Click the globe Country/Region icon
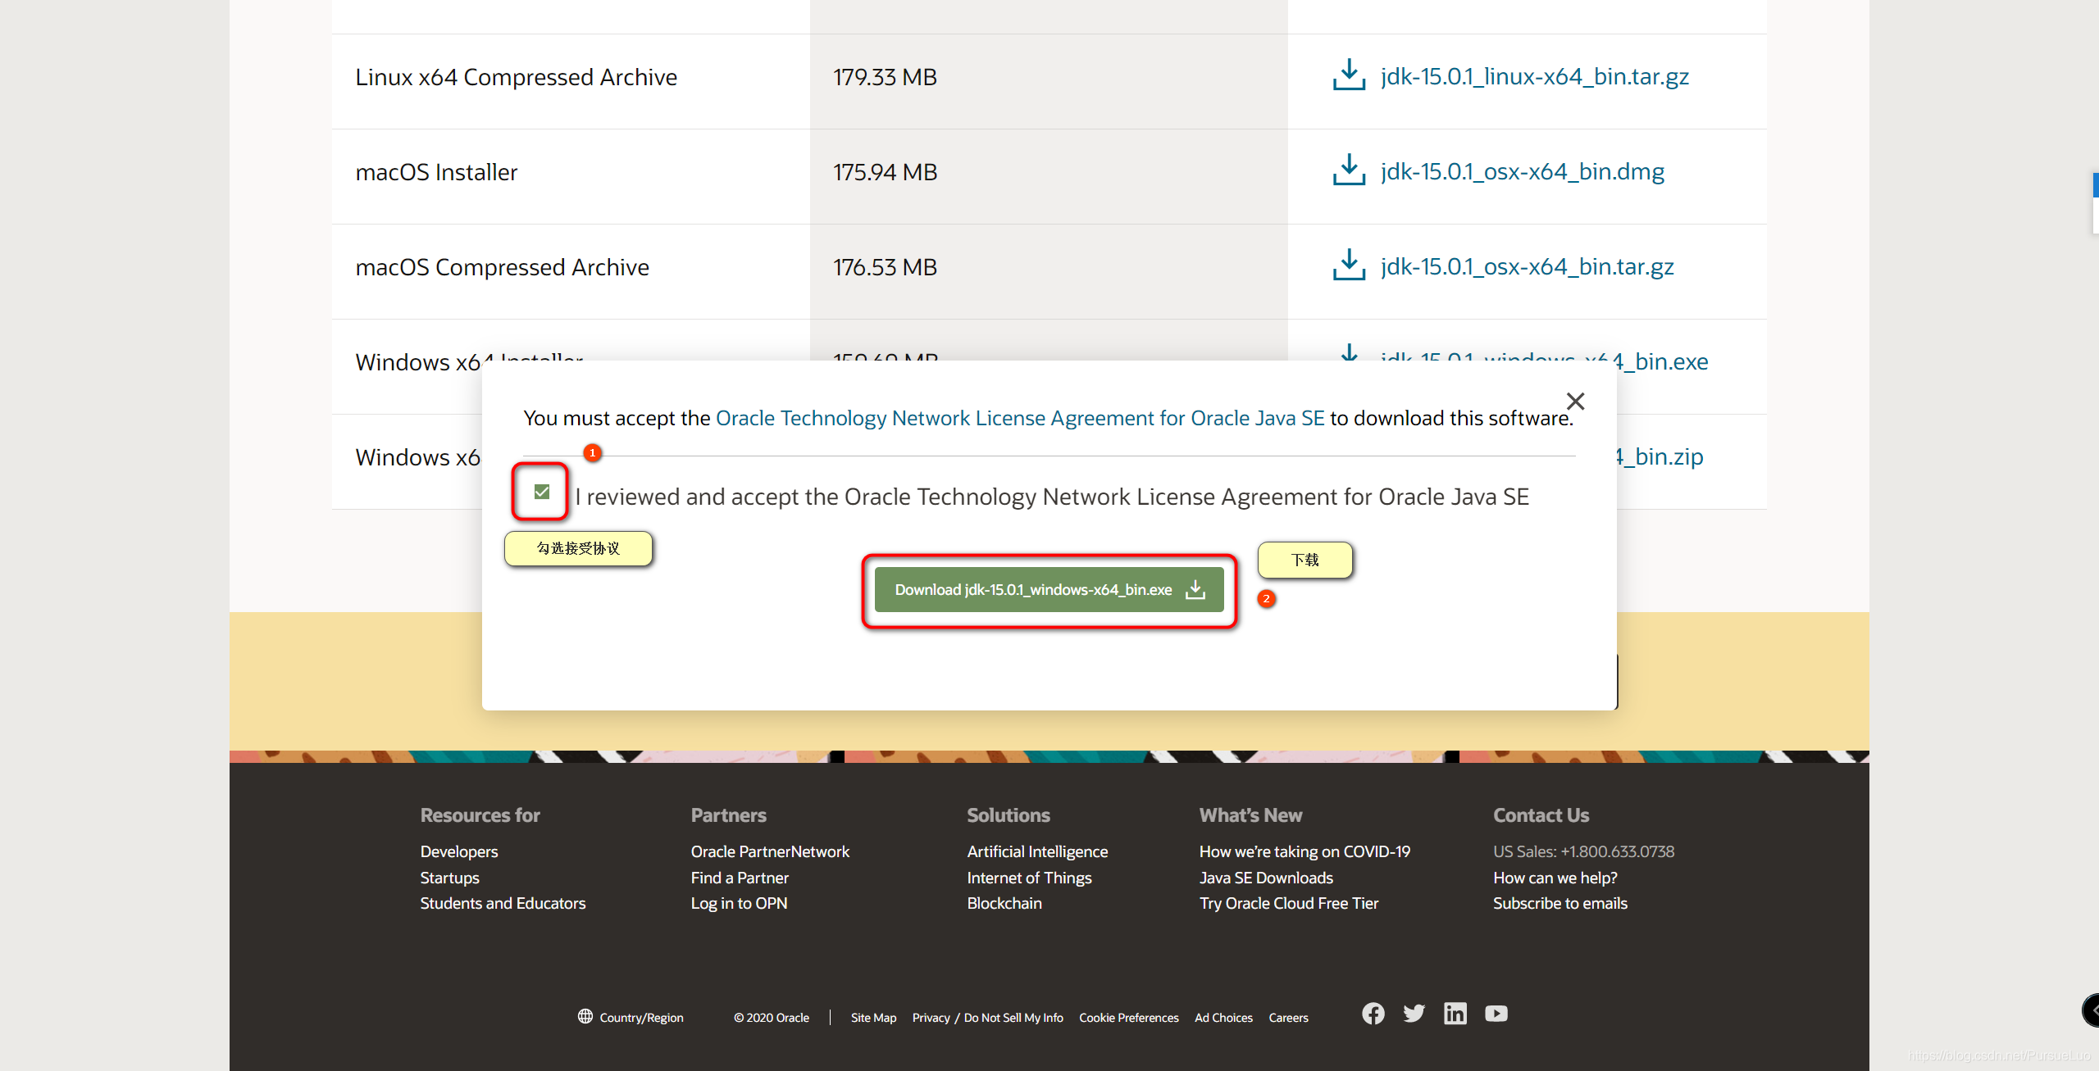The width and height of the screenshot is (2099, 1071). 585,1016
